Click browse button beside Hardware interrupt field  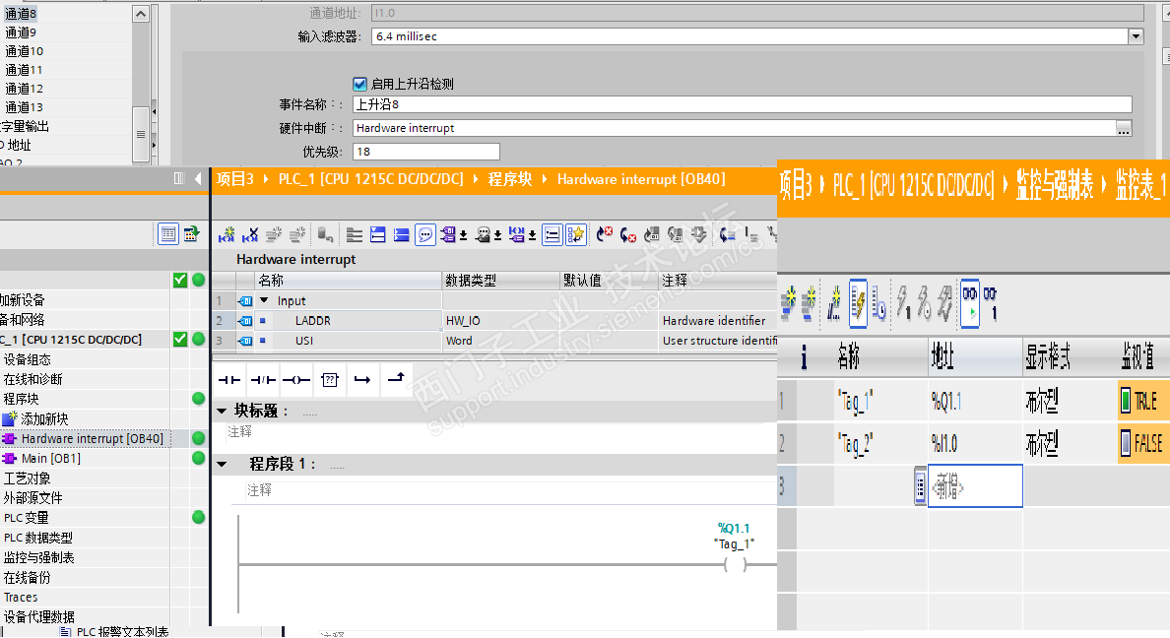[x=1123, y=128]
